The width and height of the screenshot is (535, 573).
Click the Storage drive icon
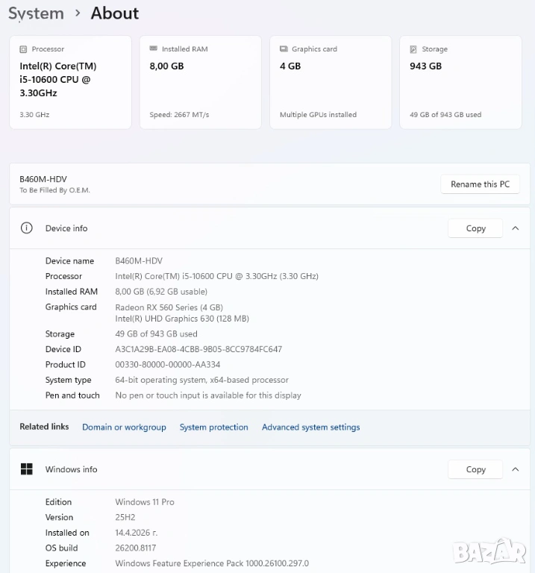(413, 49)
